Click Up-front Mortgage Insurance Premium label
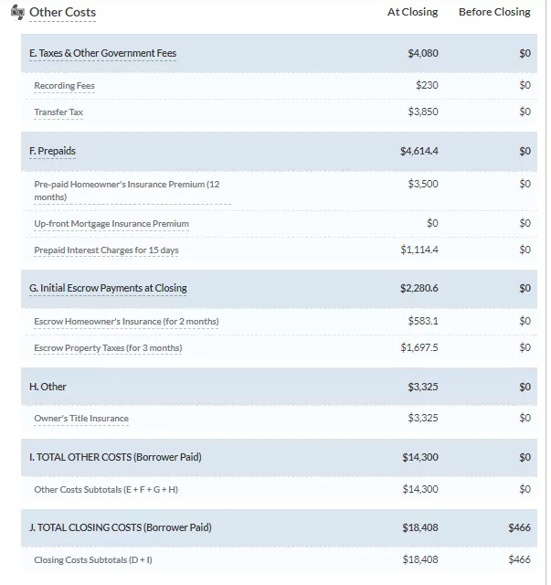Image resolution: width=551 pixels, height=585 pixels. [x=111, y=224]
